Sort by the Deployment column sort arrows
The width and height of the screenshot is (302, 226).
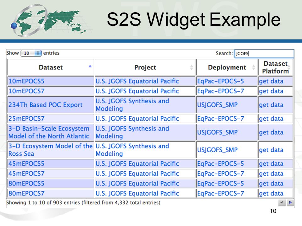coord(254,67)
